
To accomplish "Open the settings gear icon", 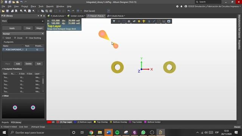I will 177,6.
